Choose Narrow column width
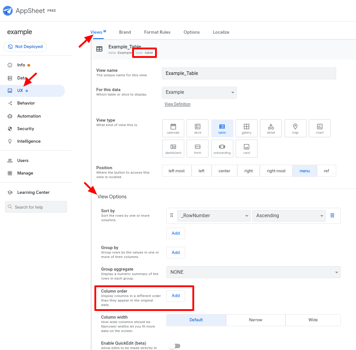 click(x=256, y=320)
